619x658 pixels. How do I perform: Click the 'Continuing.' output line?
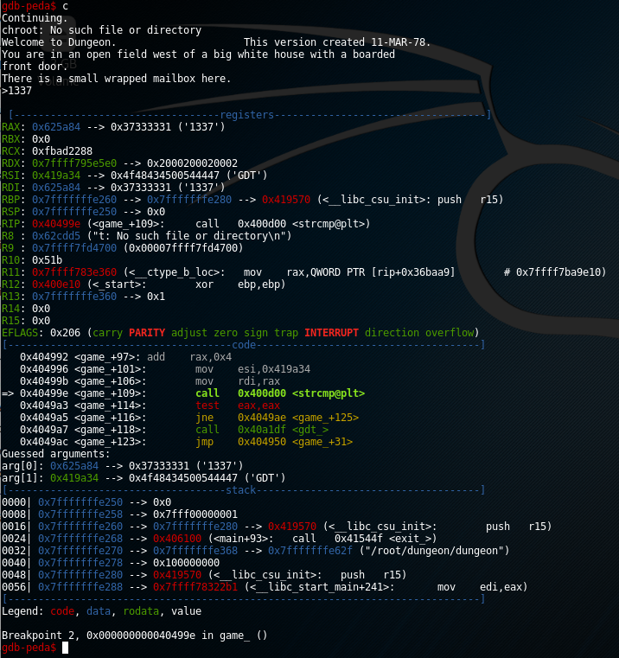click(35, 18)
